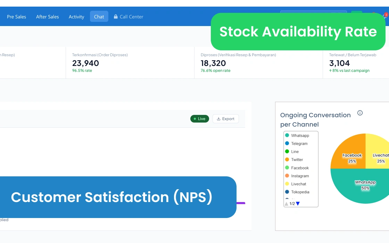Toggle the Livechat legend entry
The width and height of the screenshot is (389, 243).
296,184
